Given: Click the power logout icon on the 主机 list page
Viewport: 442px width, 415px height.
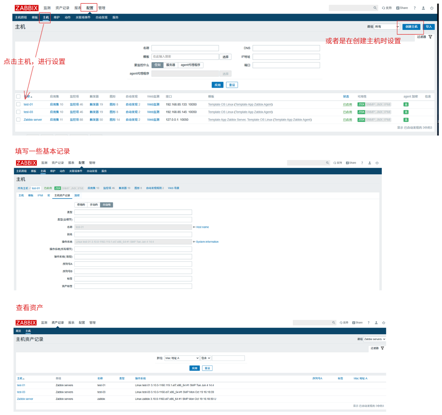Looking at the screenshot, I should (432, 8).
